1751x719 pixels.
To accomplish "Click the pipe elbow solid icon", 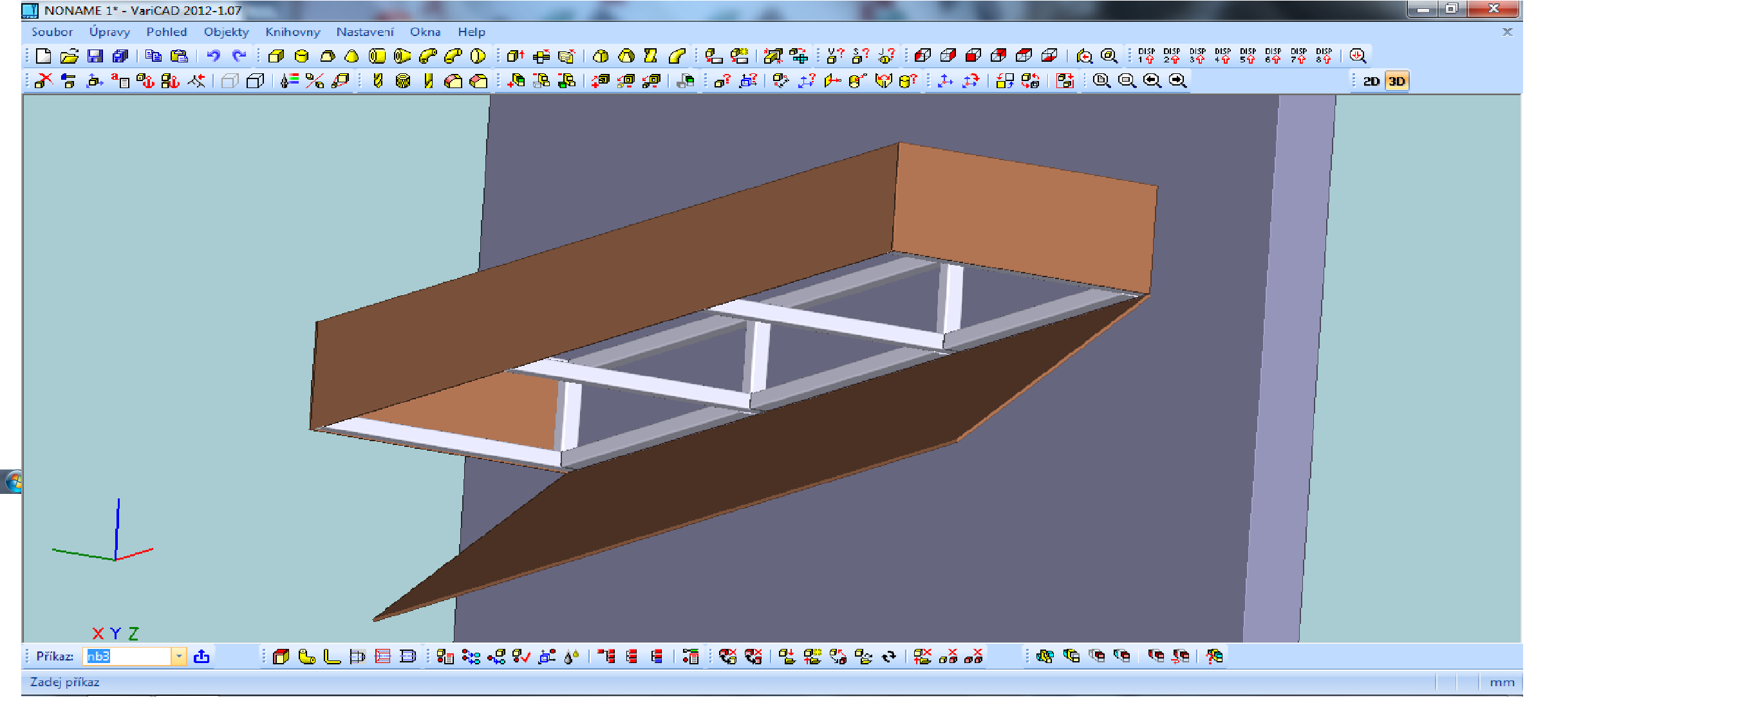I will [x=428, y=57].
